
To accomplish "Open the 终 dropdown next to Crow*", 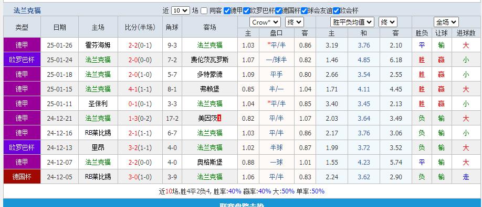I will 295,22.
